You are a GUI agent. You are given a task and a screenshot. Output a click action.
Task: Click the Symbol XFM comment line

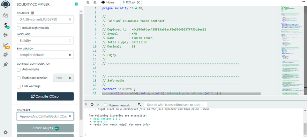click(119, 34)
